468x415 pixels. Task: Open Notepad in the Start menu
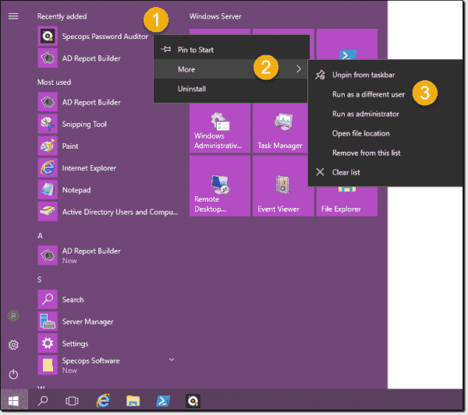point(76,190)
